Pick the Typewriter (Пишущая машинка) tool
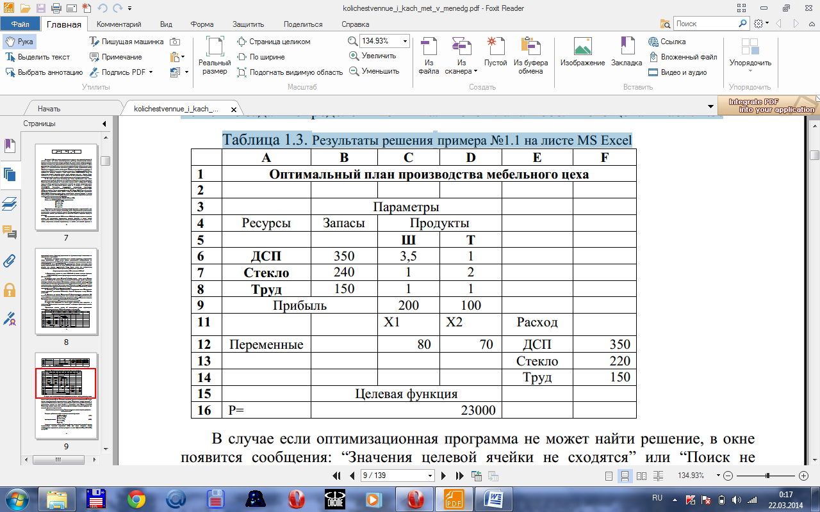Image resolution: width=820 pixels, height=512 pixels. pos(126,42)
